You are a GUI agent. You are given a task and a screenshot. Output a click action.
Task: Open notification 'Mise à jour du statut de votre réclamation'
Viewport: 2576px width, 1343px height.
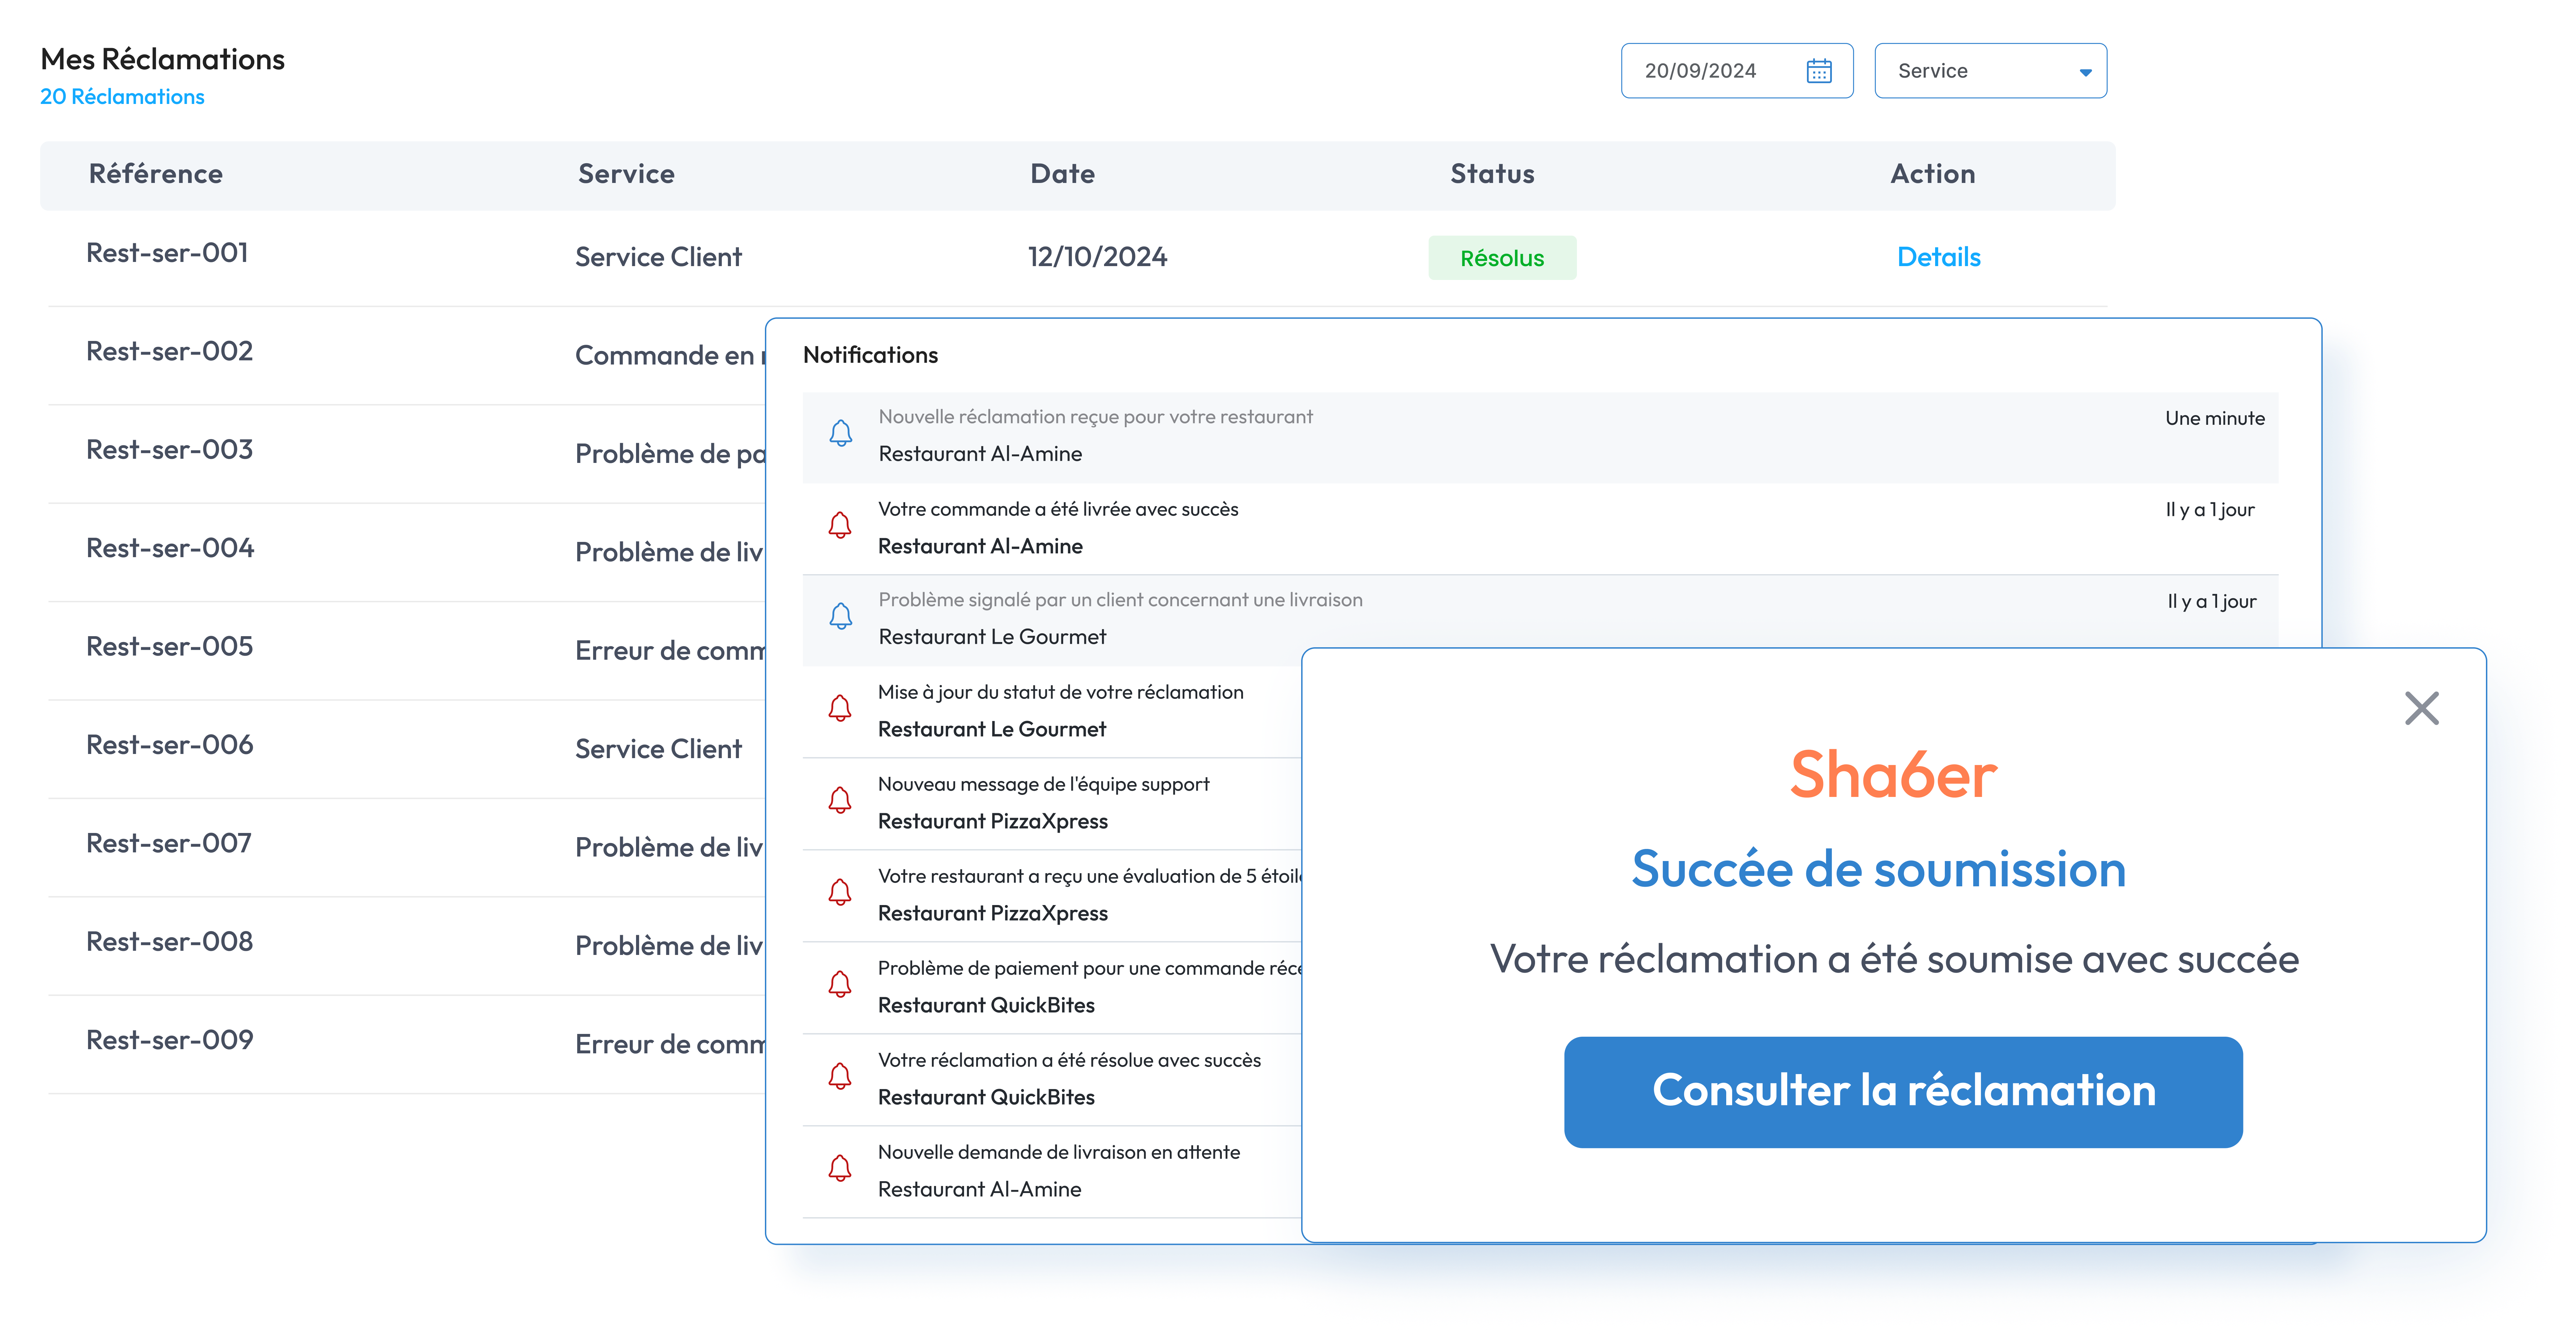click(1052, 712)
